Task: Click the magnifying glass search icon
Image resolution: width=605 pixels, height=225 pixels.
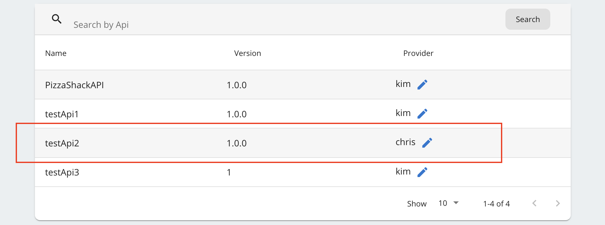Action: click(57, 19)
